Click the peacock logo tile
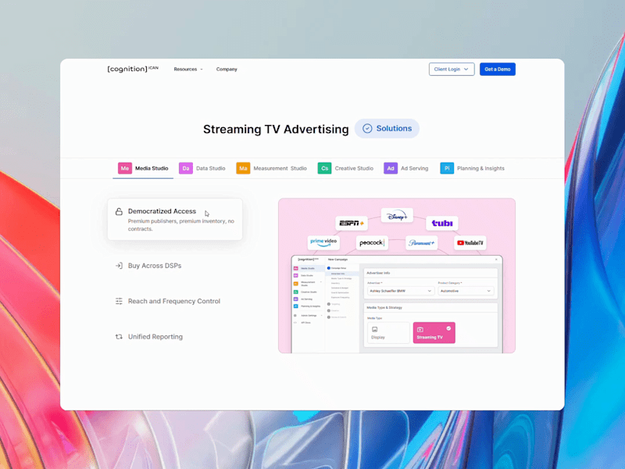 tap(372, 242)
